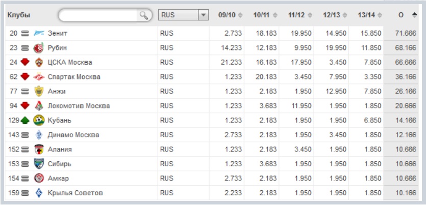The width and height of the screenshot is (426, 205).
Task: Open the Локомотив Москва club link
Action: click(x=79, y=106)
